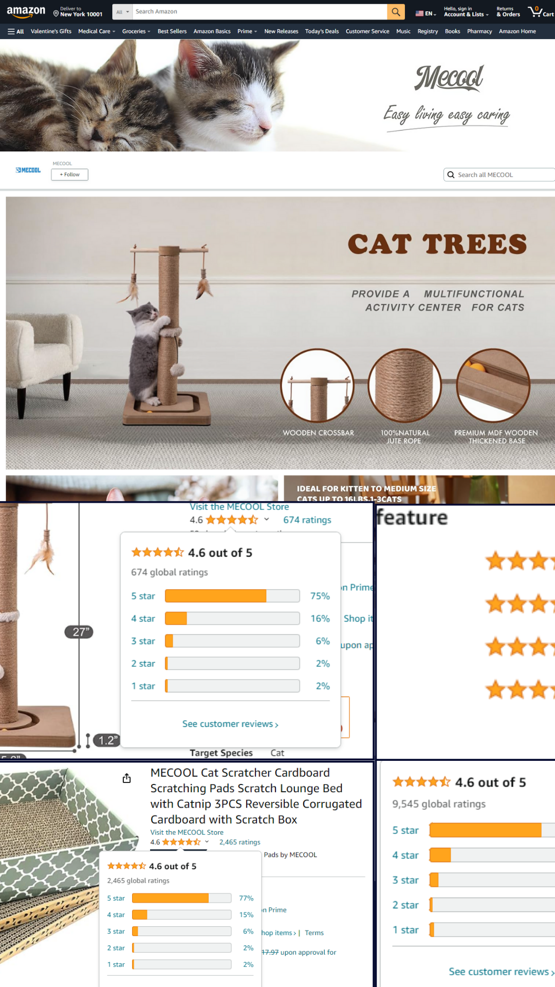Select Today's Deals in navigation bar
Image resolution: width=555 pixels, height=987 pixels.
coord(322,31)
